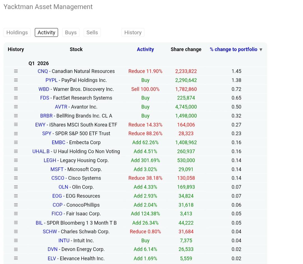Open the Sells tab

click(92, 33)
